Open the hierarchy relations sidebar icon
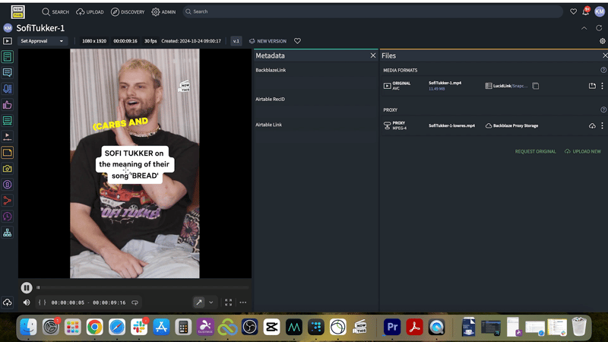This screenshot has height=342, width=608. coord(8,233)
